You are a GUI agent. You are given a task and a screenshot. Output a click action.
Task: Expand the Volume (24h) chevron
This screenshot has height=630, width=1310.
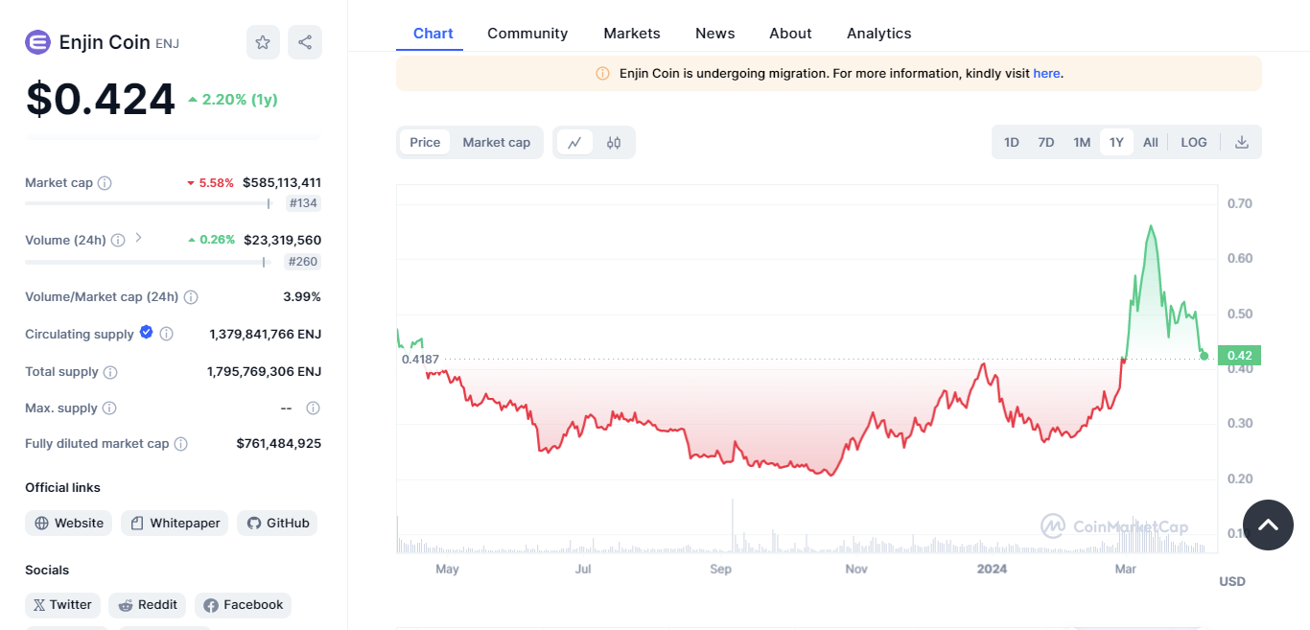138,238
